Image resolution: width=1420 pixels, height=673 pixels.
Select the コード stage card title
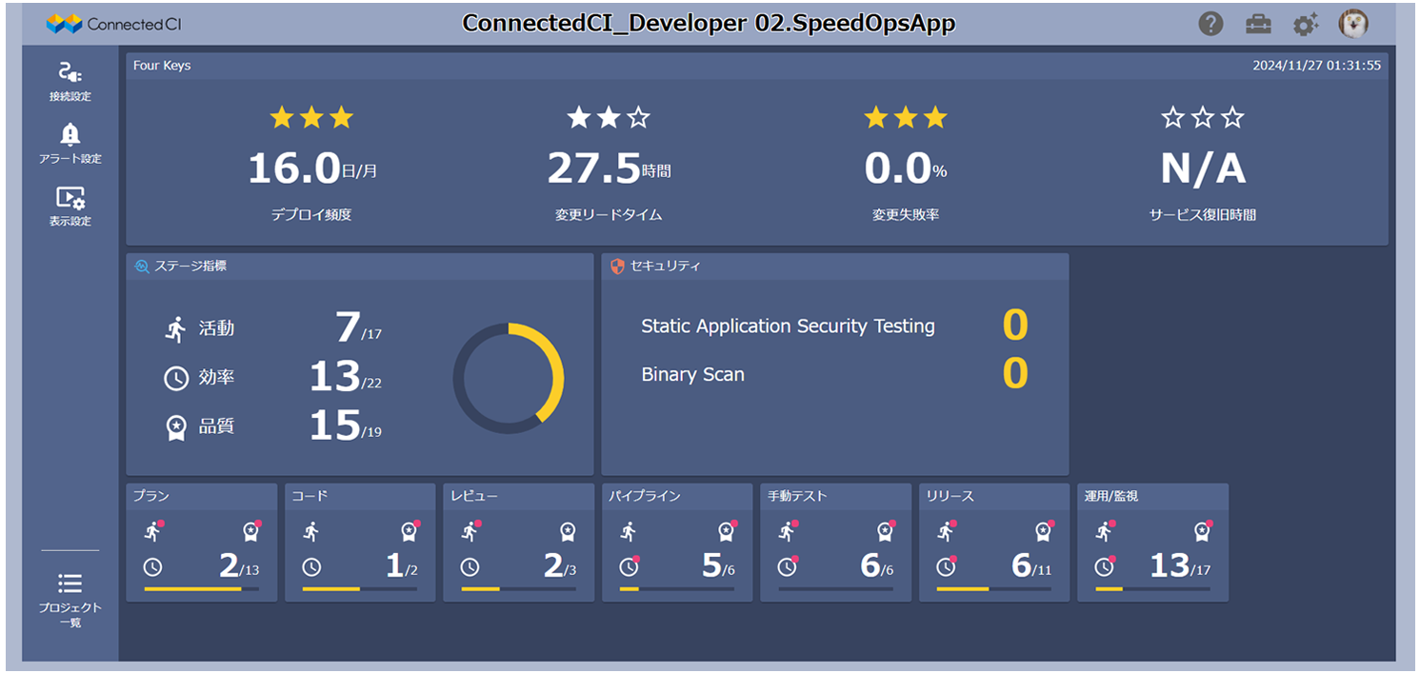309,496
